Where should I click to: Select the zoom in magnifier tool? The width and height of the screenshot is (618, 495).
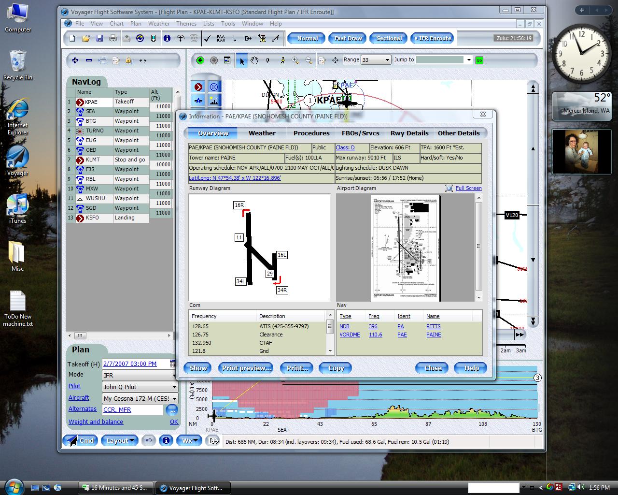click(295, 60)
